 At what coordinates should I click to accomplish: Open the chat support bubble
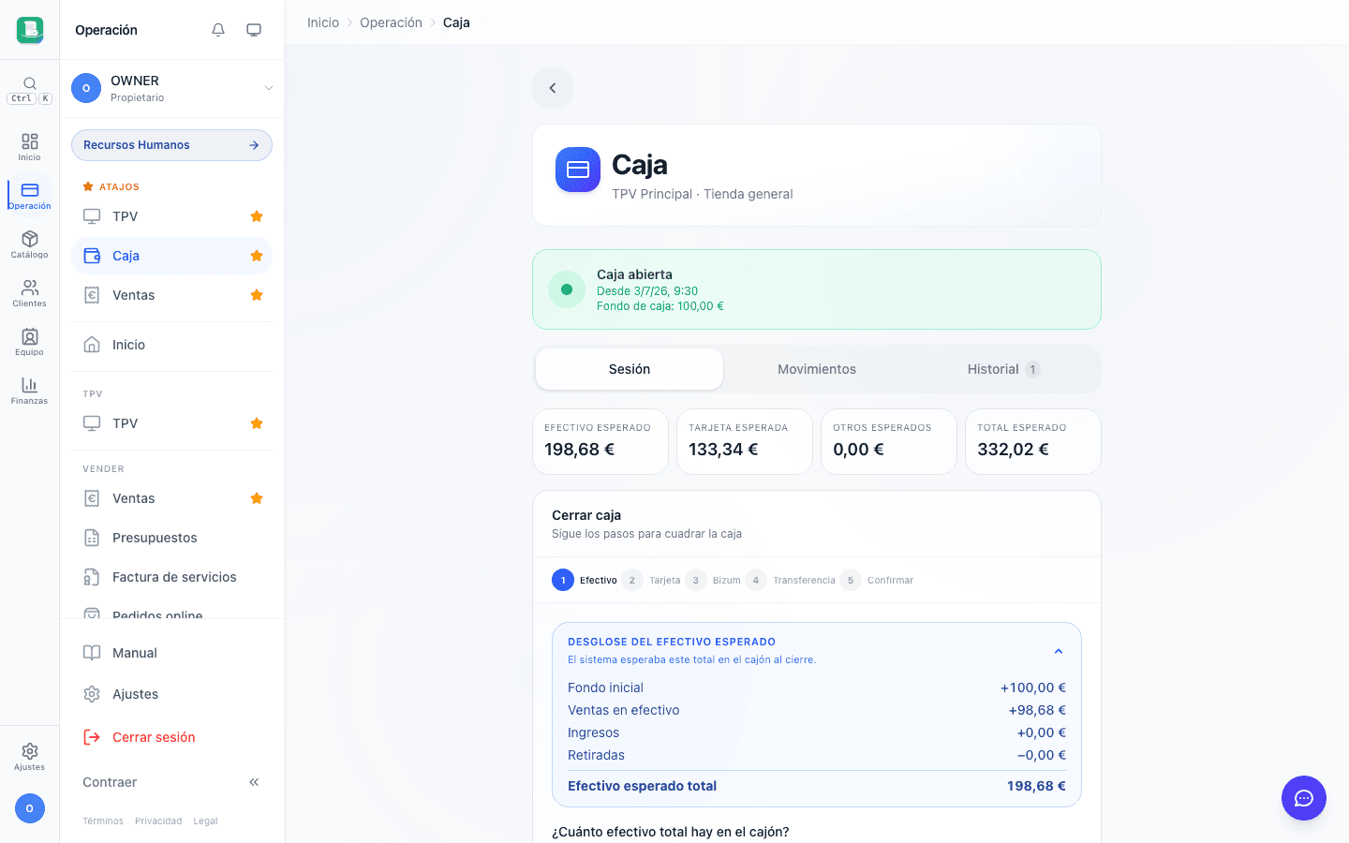point(1304,798)
